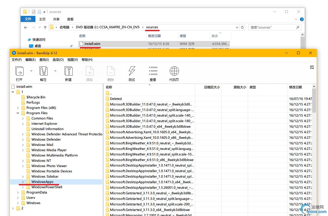Click the DVD 驱动器 (I:) breadcrumb segment

tap(108, 27)
